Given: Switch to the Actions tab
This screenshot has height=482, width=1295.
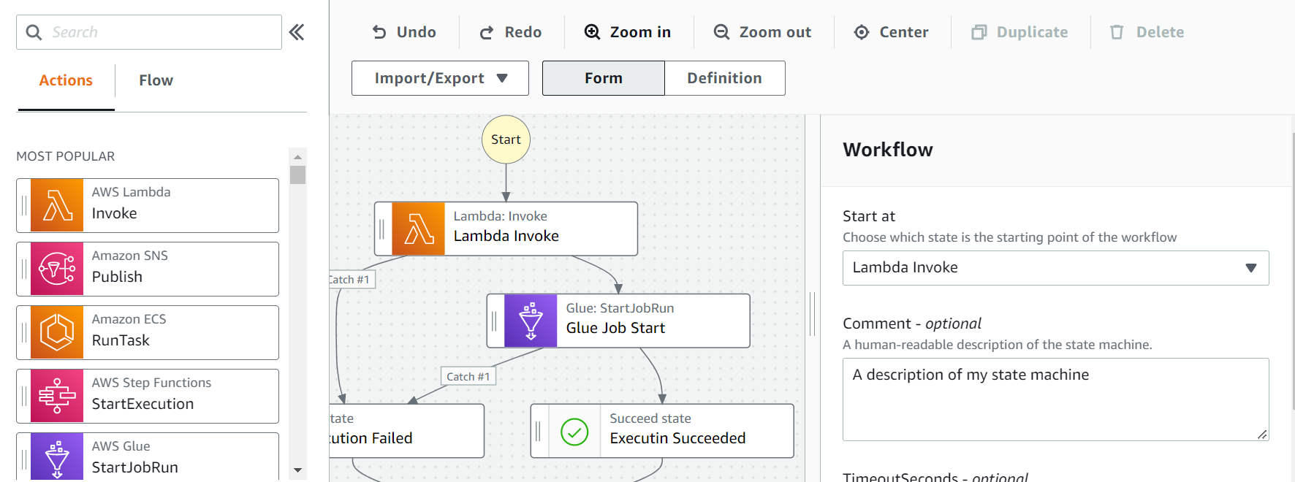Looking at the screenshot, I should coord(66,80).
